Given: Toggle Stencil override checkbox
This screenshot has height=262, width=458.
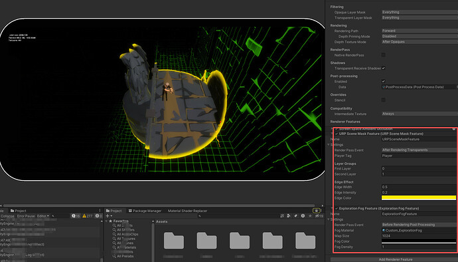Looking at the screenshot, I should (384, 100).
